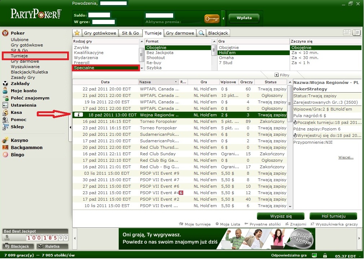Click the Bingo ball icon

click(5, 155)
